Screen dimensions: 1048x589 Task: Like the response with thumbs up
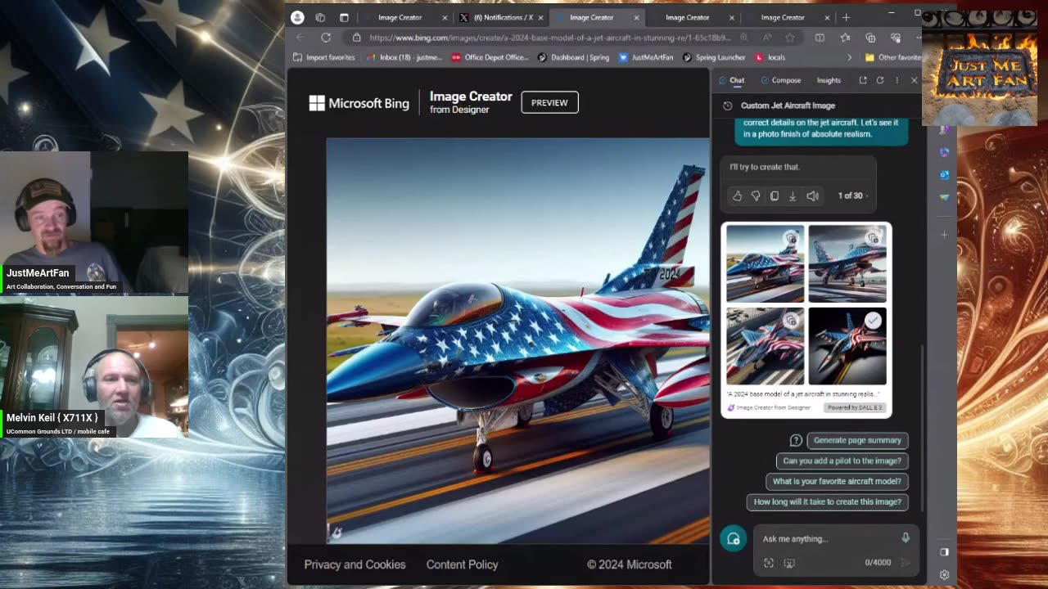(737, 196)
